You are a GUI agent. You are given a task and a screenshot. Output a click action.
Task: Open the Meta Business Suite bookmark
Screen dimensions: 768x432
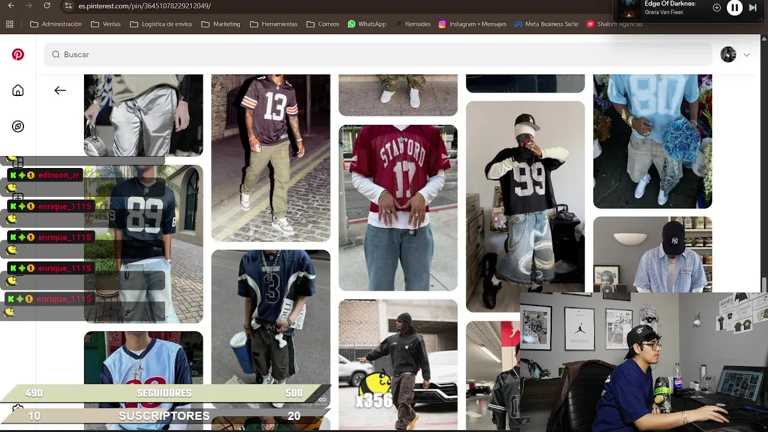point(546,24)
